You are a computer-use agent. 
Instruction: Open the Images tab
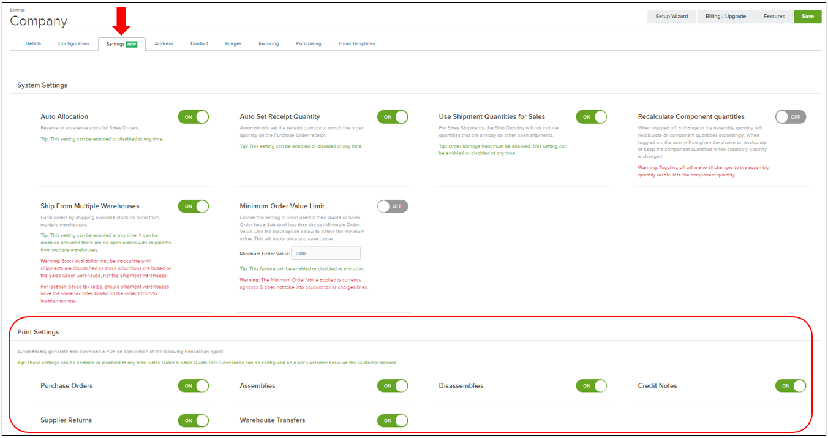(233, 43)
